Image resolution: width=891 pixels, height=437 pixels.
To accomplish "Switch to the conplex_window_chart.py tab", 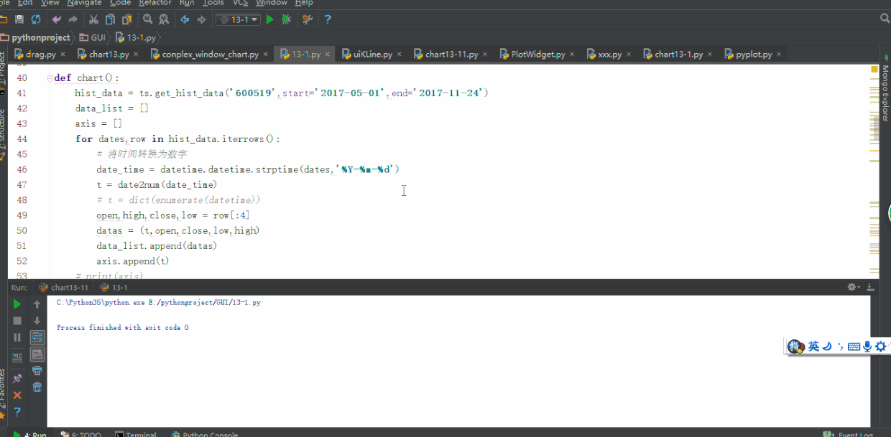I will pos(210,55).
